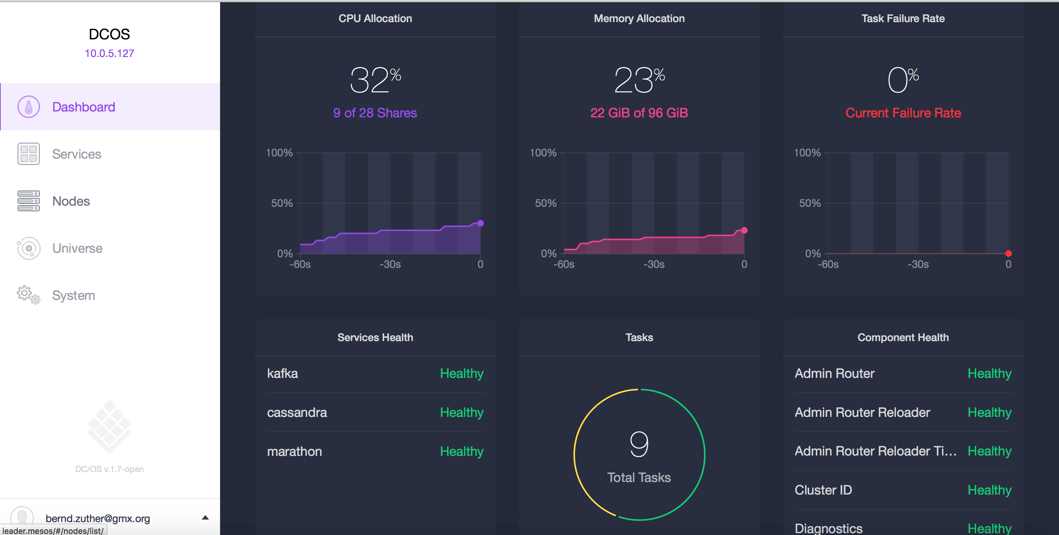Expand the user account menu arrow
This screenshot has height=535, width=1059.
point(205,518)
